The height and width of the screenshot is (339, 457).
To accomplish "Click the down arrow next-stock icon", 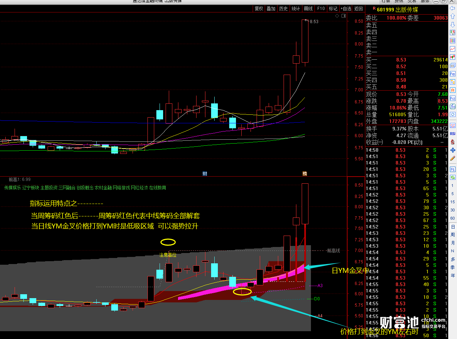I will pos(453,25).
